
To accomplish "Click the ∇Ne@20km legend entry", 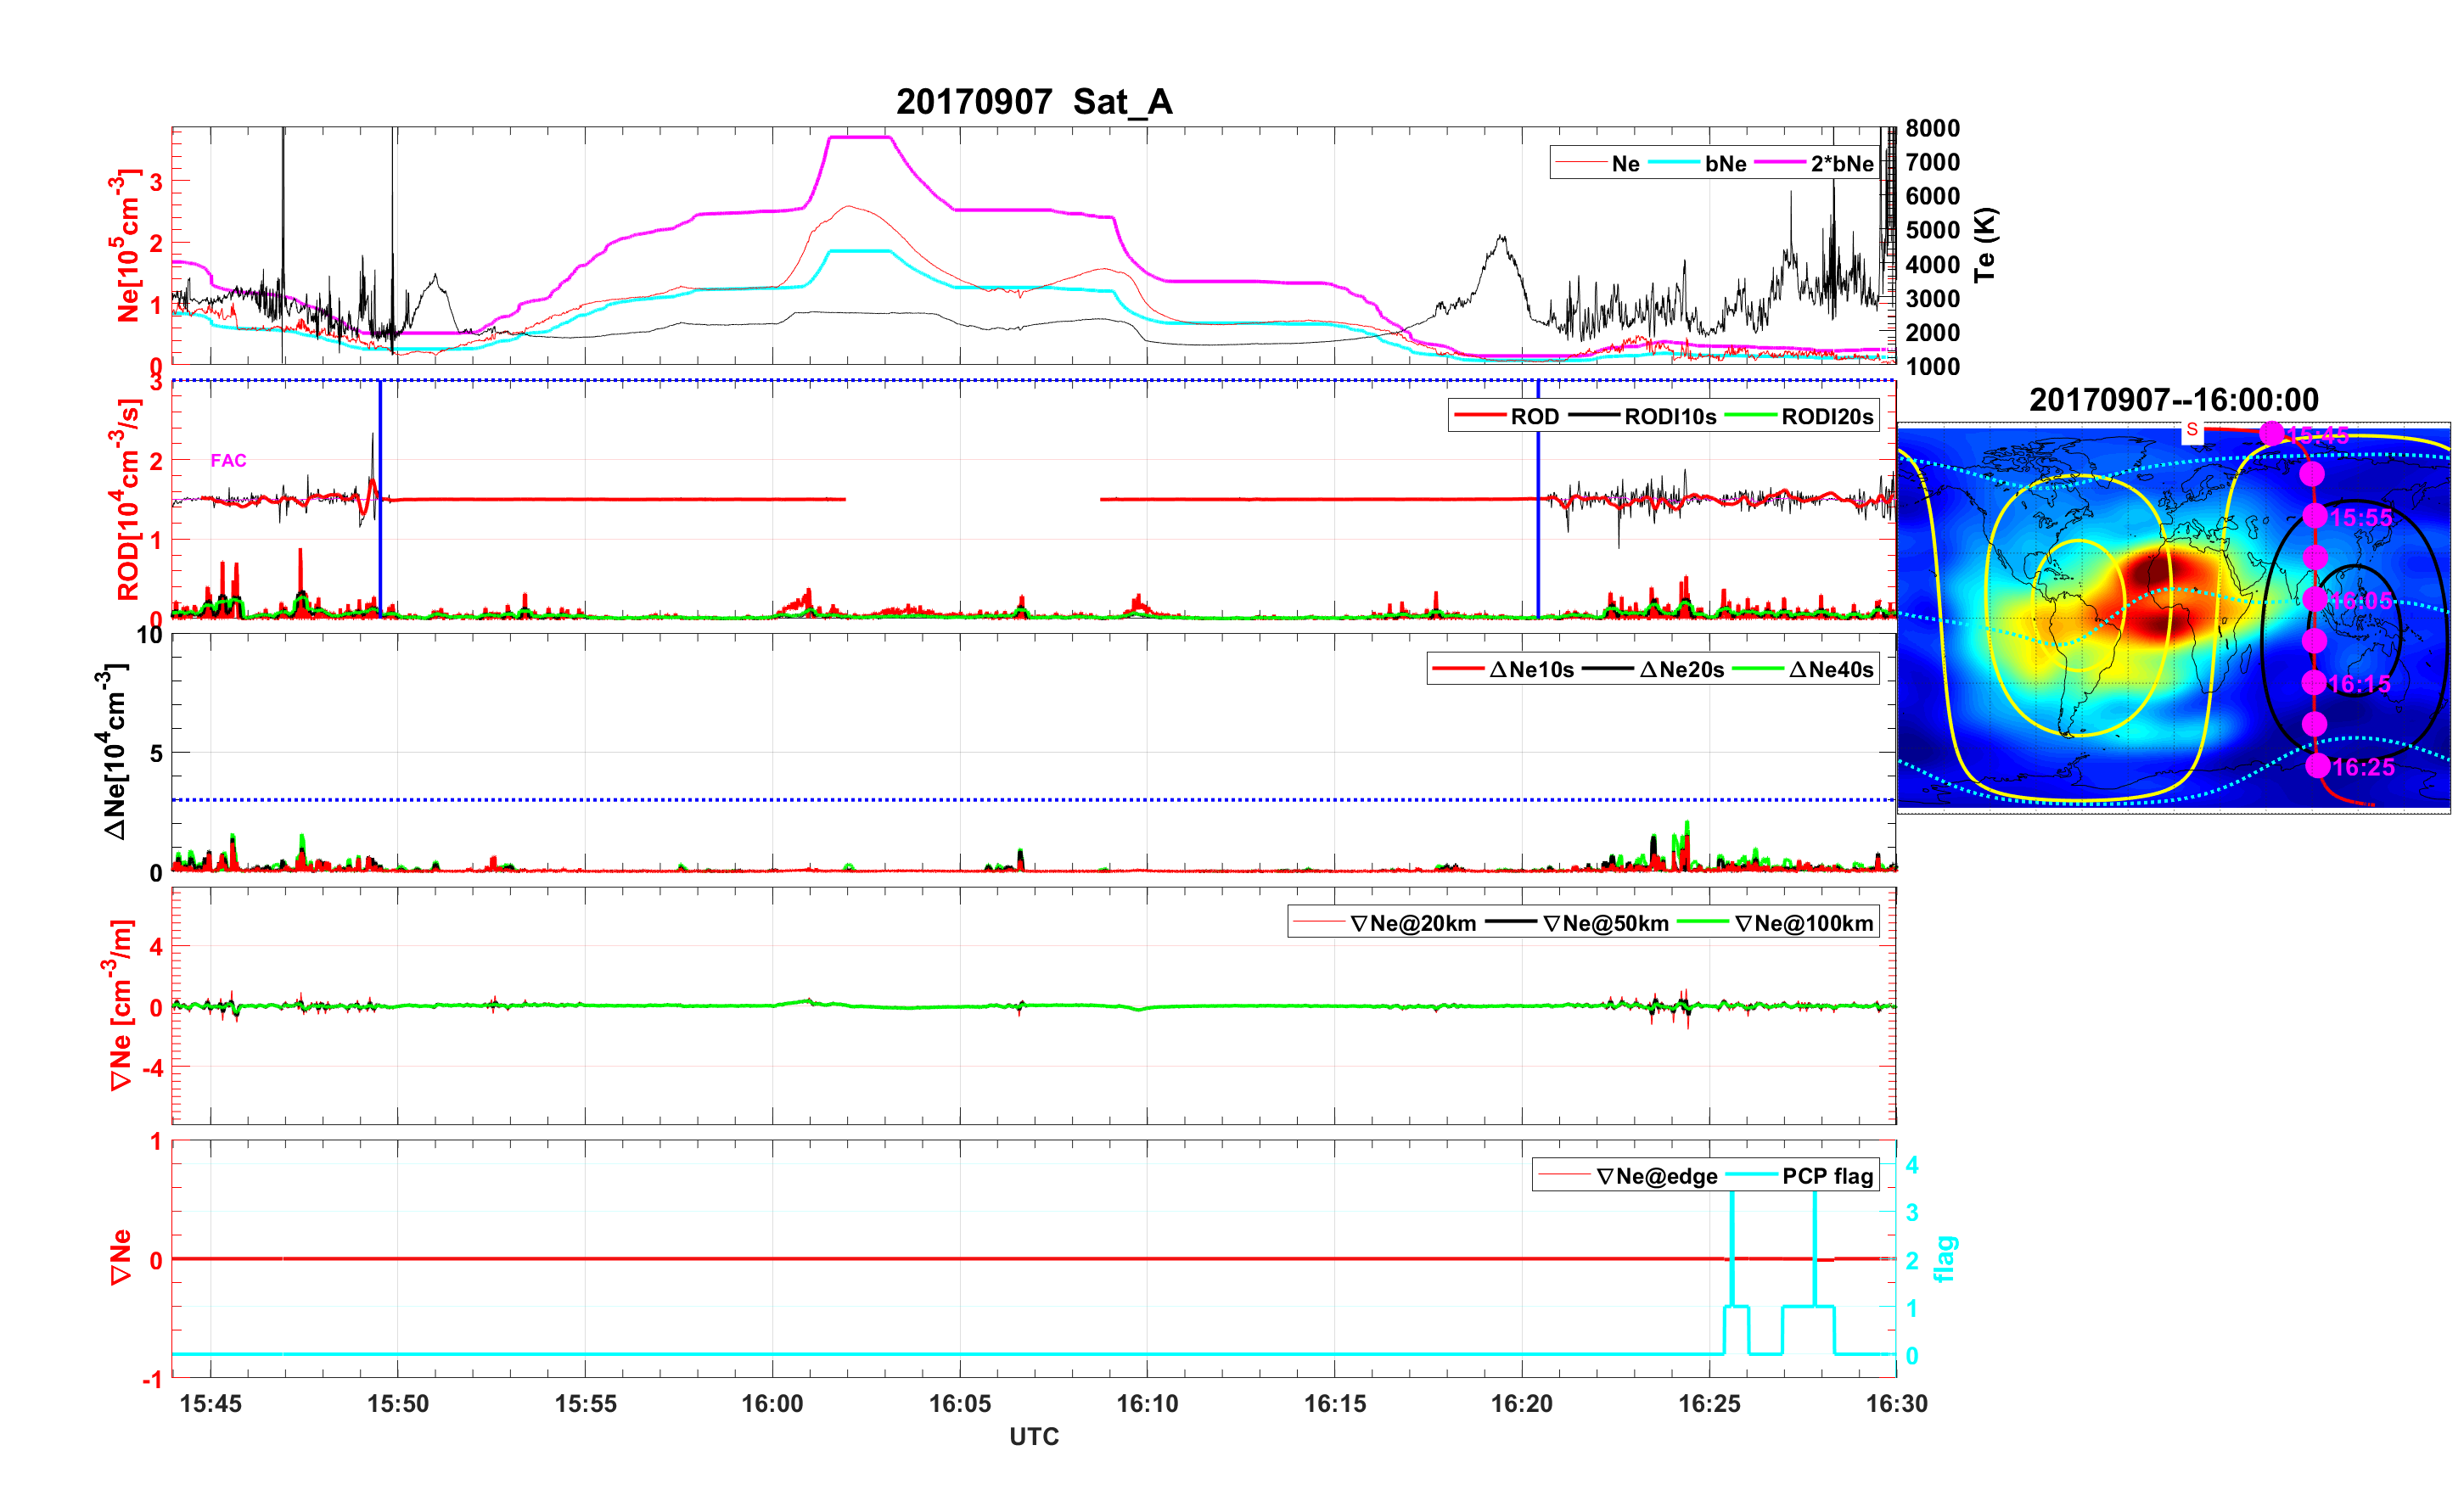I will click(x=1412, y=924).
